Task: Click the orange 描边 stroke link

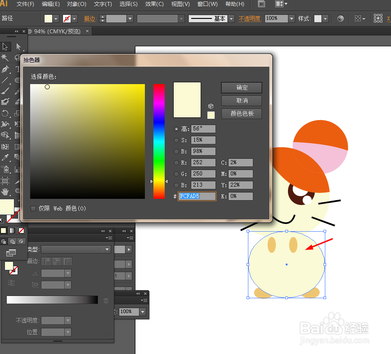Action: pyautogui.click(x=90, y=19)
